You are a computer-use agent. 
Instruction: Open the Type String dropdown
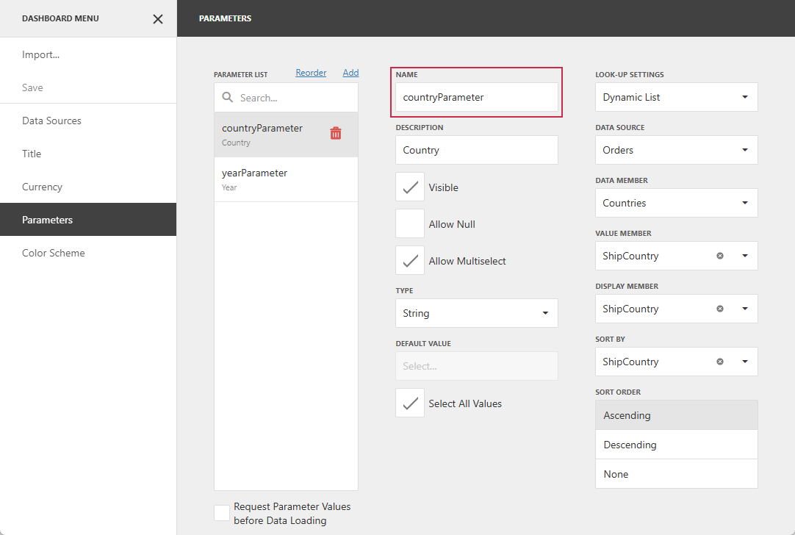(x=477, y=313)
